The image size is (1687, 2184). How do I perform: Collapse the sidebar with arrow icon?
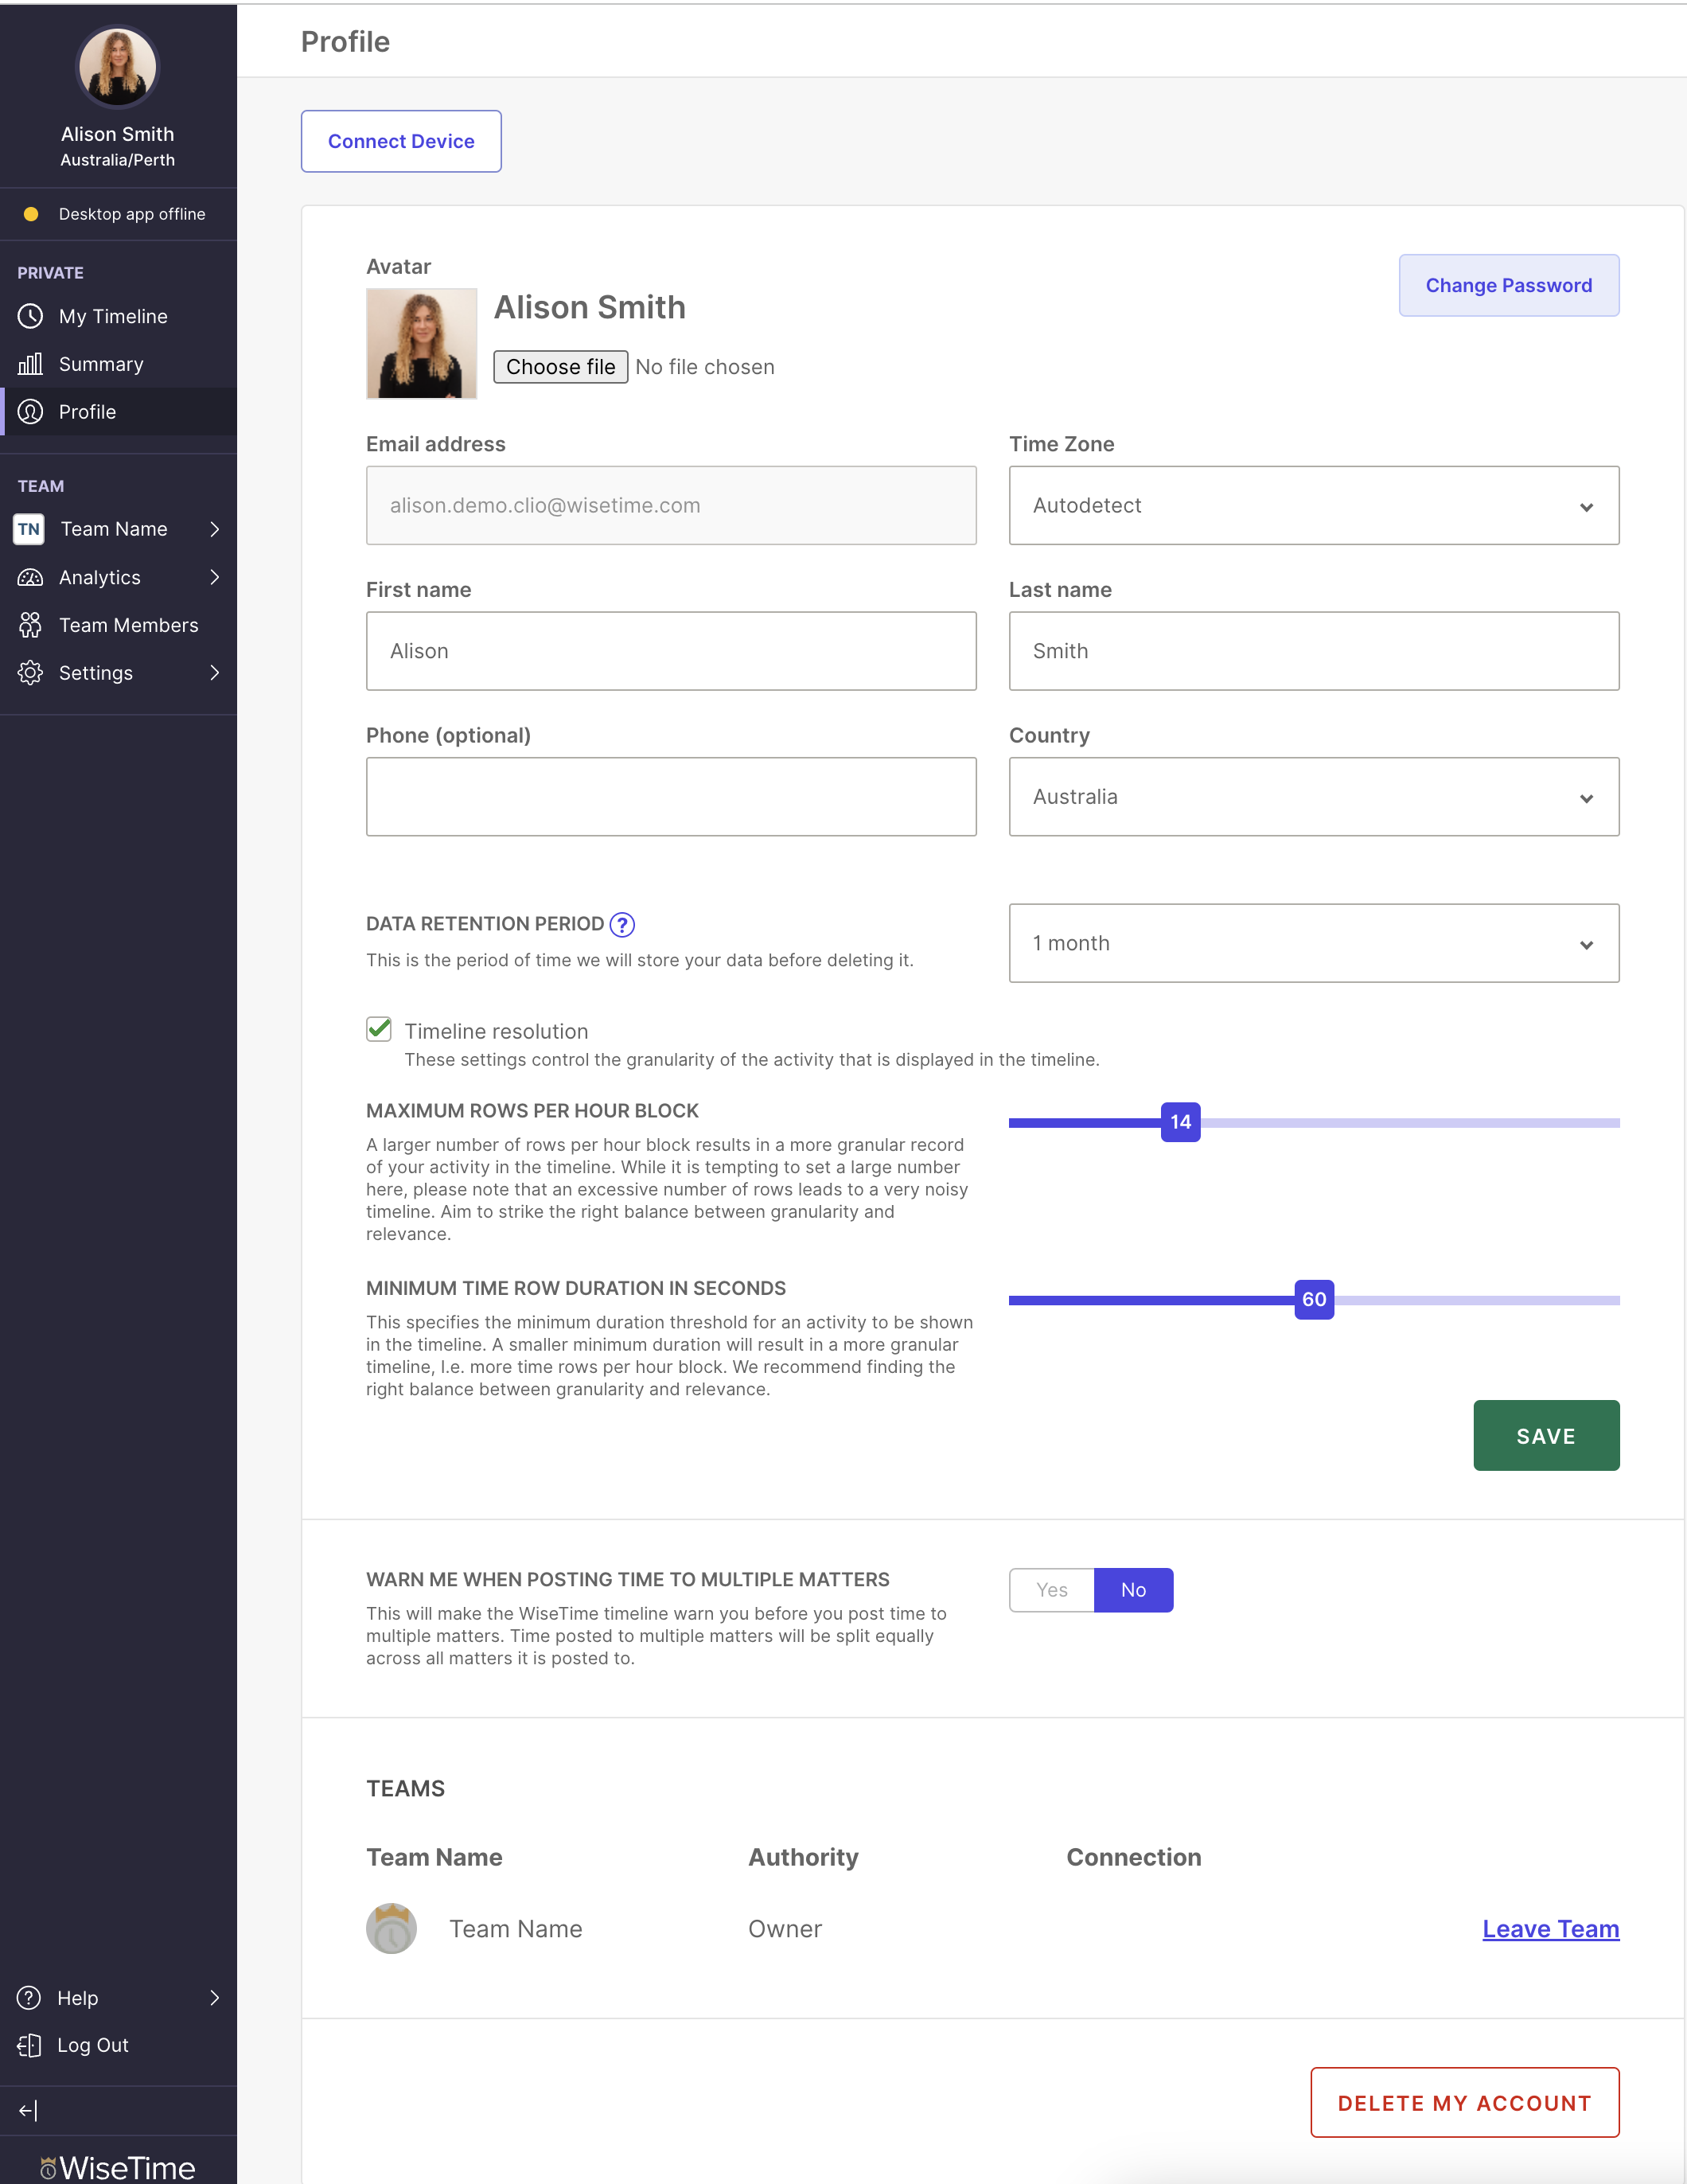coord(28,2111)
